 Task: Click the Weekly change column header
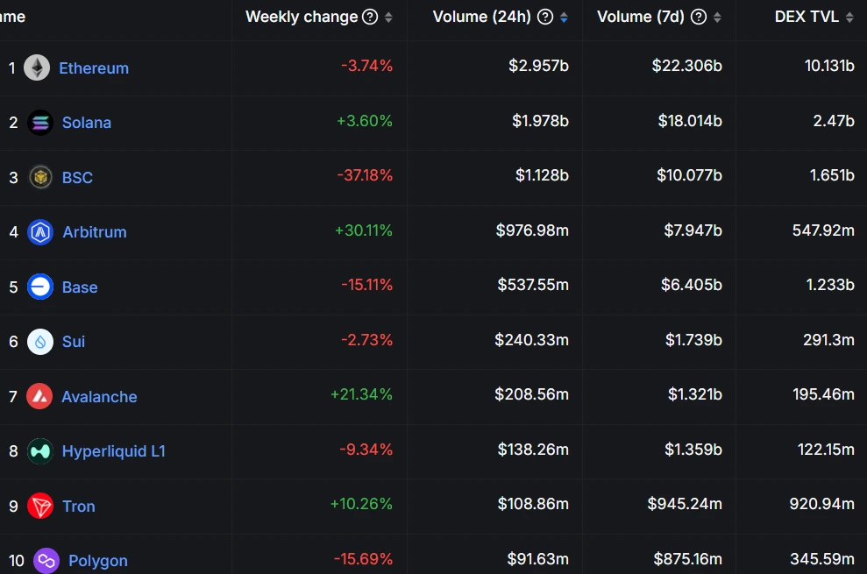pyautogui.click(x=302, y=18)
